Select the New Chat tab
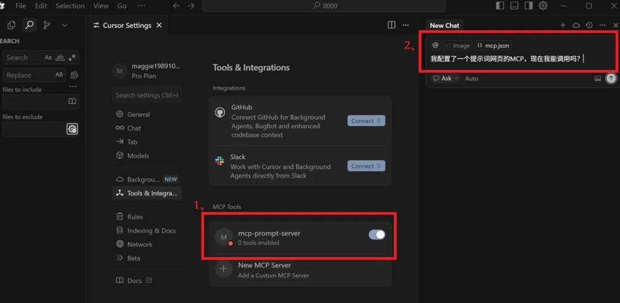Screen dimensions: 620x303 (x=444, y=25)
